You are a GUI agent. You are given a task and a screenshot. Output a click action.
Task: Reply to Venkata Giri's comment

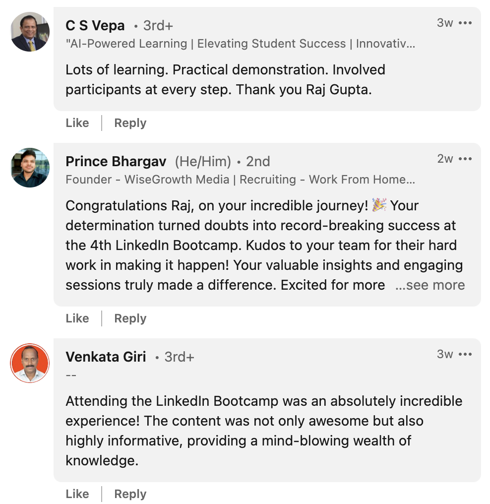[130, 494]
